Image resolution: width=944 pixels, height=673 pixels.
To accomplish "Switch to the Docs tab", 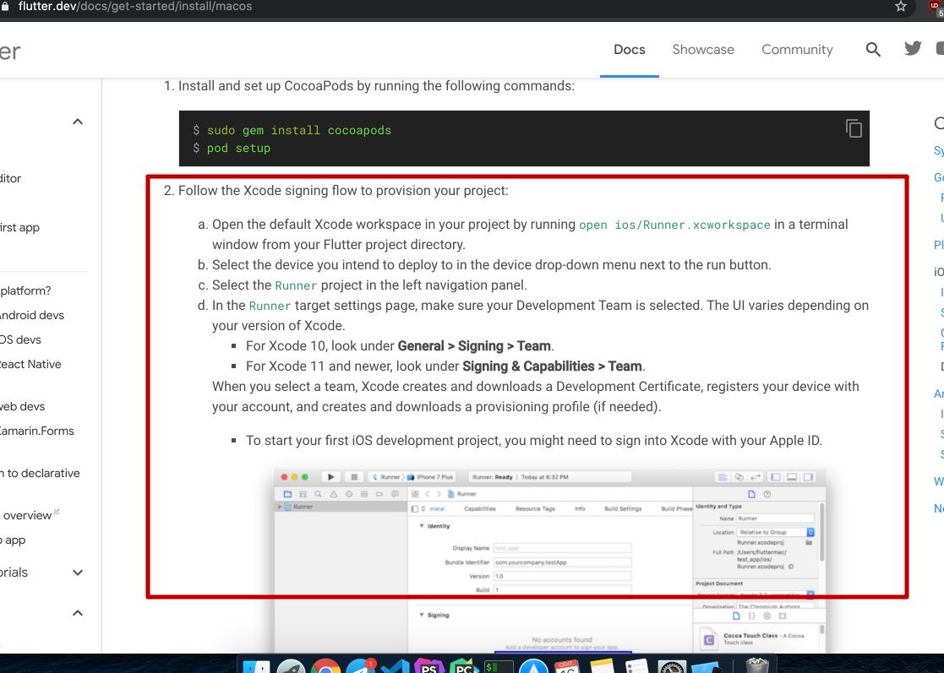I will (629, 49).
